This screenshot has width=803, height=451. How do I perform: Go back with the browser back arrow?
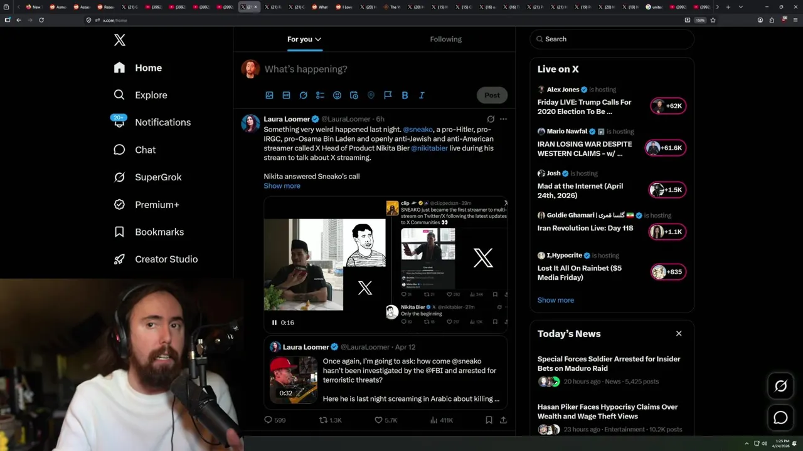pyautogui.click(x=19, y=20)
